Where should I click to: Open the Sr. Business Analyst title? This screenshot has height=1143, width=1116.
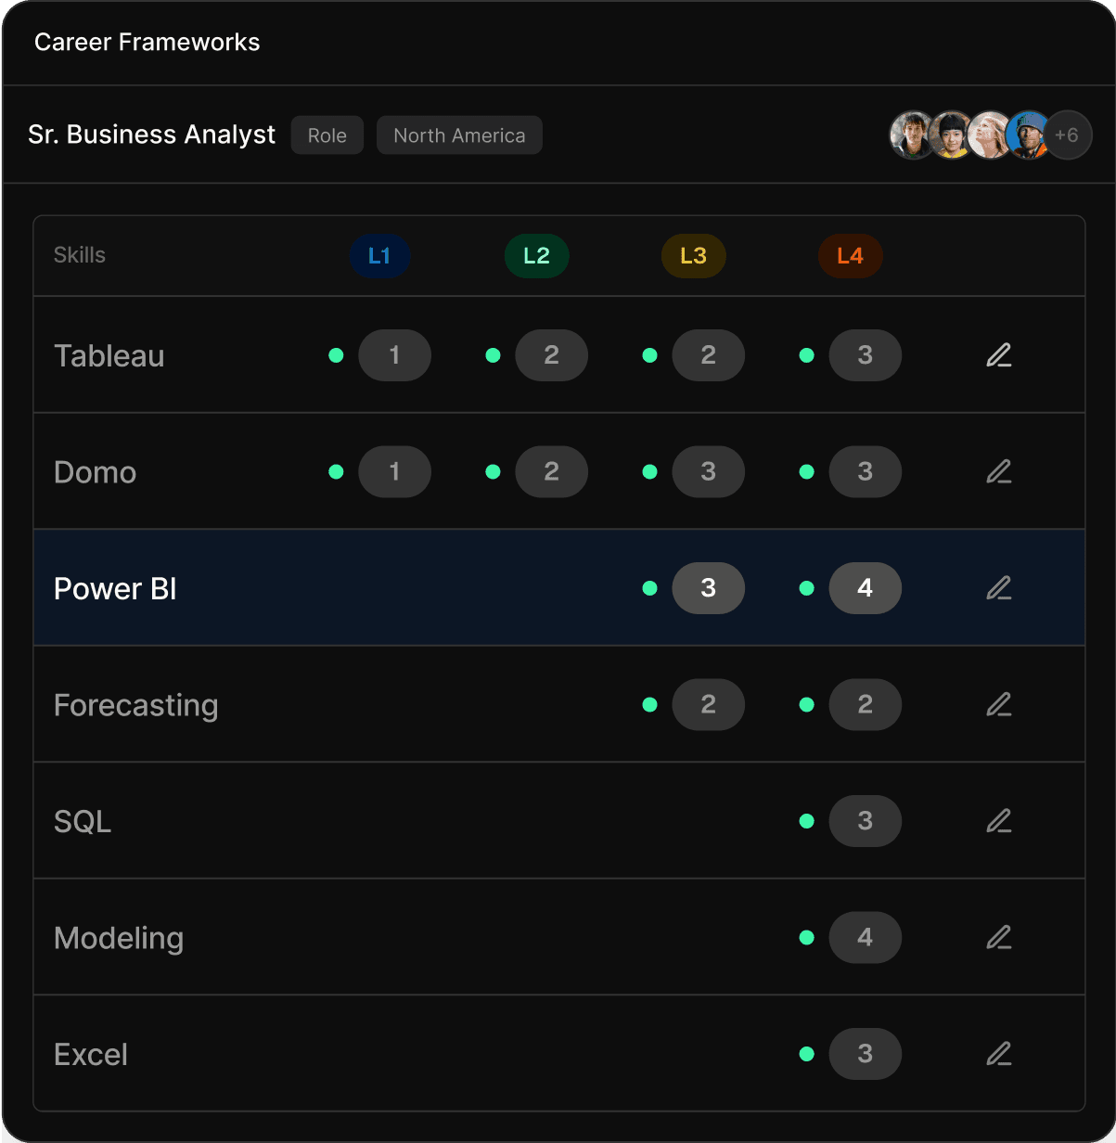tap(151, 135)
